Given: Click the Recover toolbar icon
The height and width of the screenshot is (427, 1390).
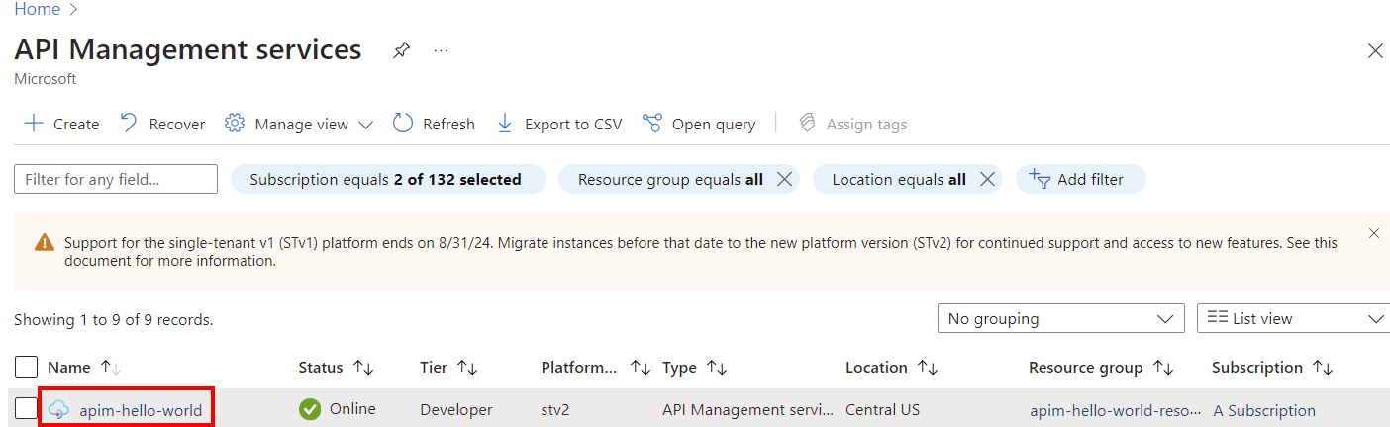Looking at the screenshot, I should click(129, 124).
